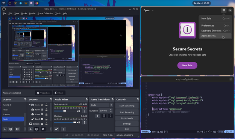Open Secrets hamburger menu
The height and width of the screenshot is (139, 235).
tap(224, 10)
